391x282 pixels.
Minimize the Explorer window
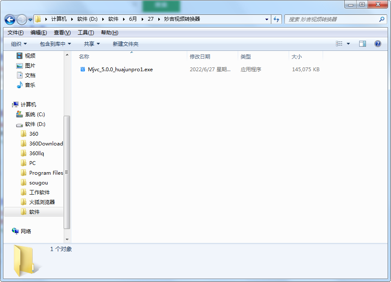tap(351, 4)
